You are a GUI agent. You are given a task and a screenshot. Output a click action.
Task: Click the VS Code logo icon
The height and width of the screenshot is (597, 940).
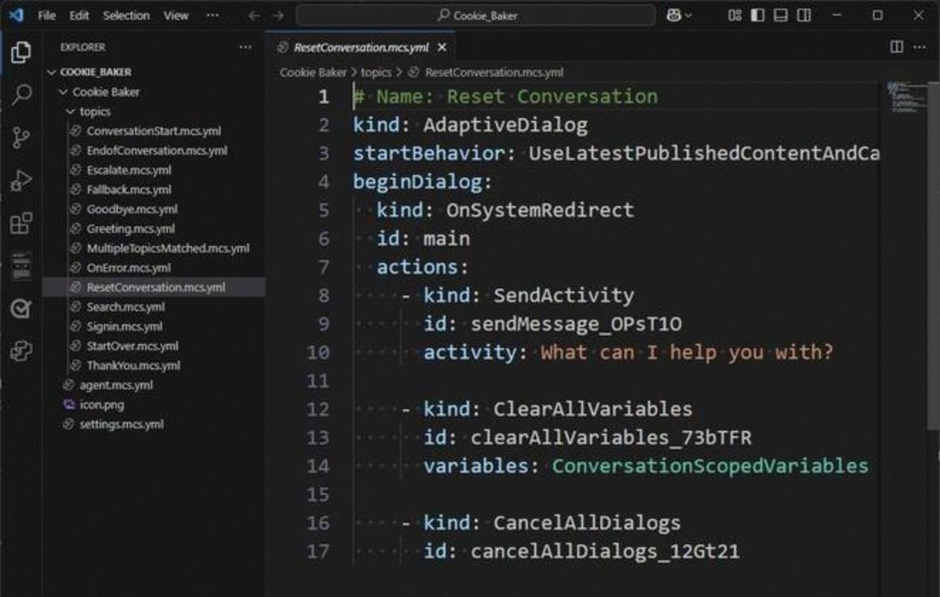(16, 15)
